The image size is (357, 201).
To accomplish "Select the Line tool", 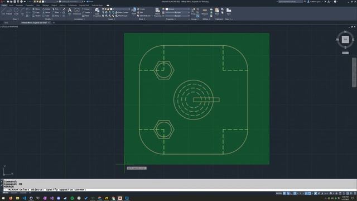I will click(x=3, y=11).
